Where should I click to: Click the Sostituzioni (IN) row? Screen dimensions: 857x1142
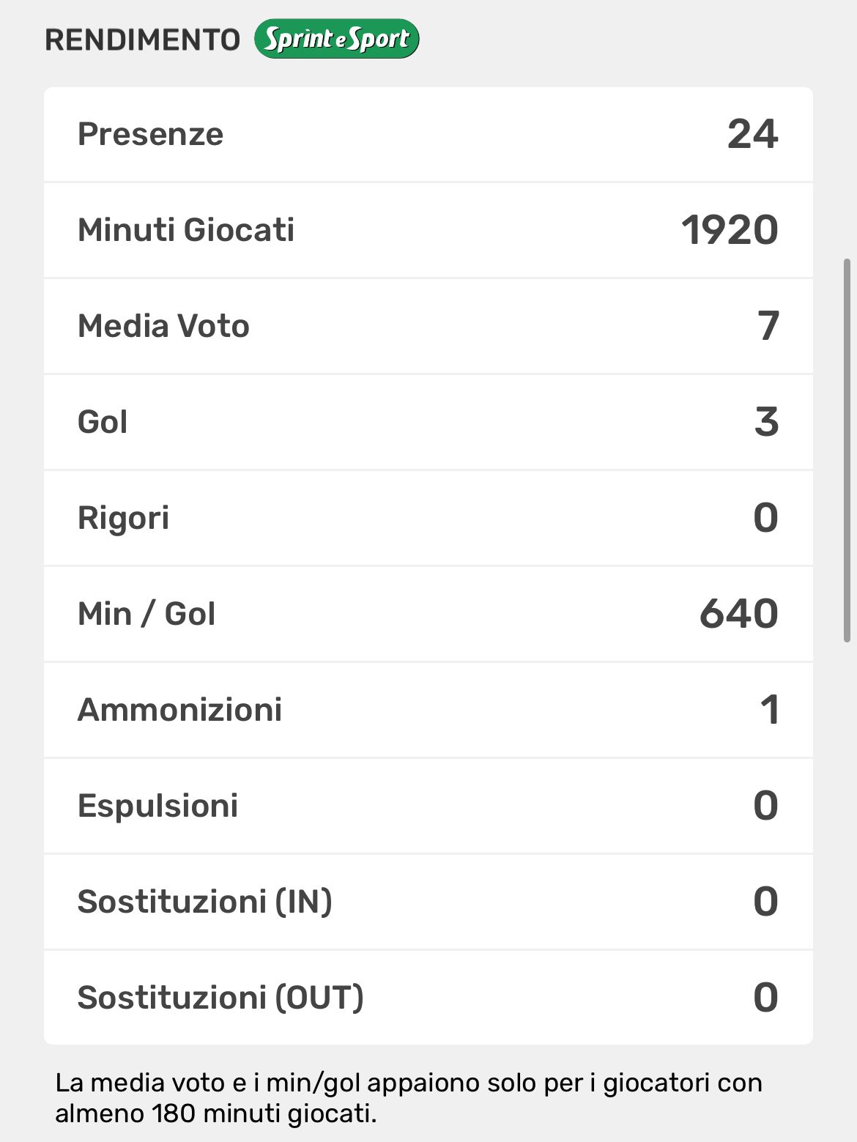click(x=428, y=902)
